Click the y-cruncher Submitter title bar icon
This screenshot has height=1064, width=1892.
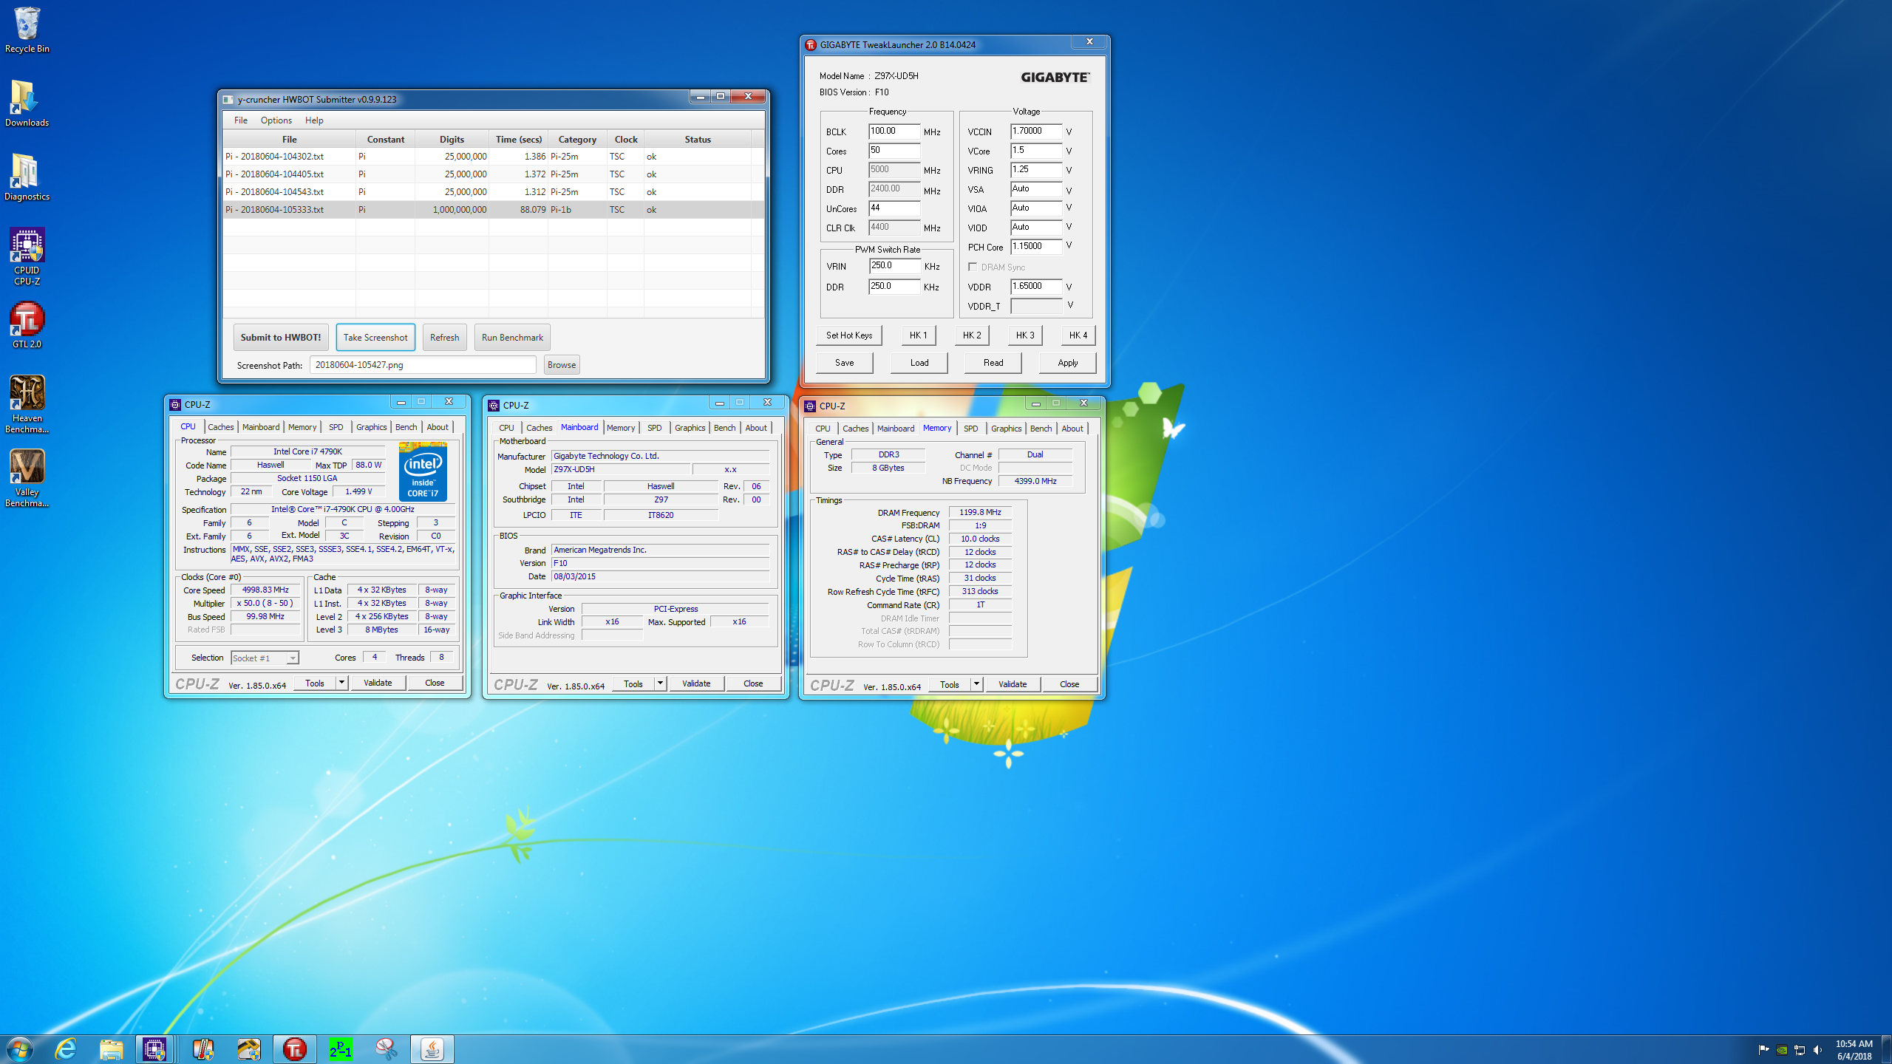pos(228,100)
